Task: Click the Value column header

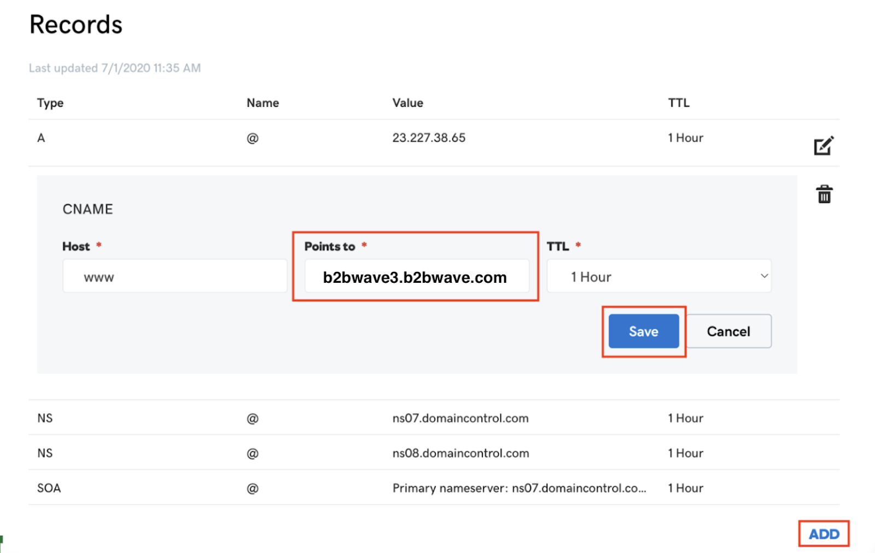Action: click(x=407, y=103)
